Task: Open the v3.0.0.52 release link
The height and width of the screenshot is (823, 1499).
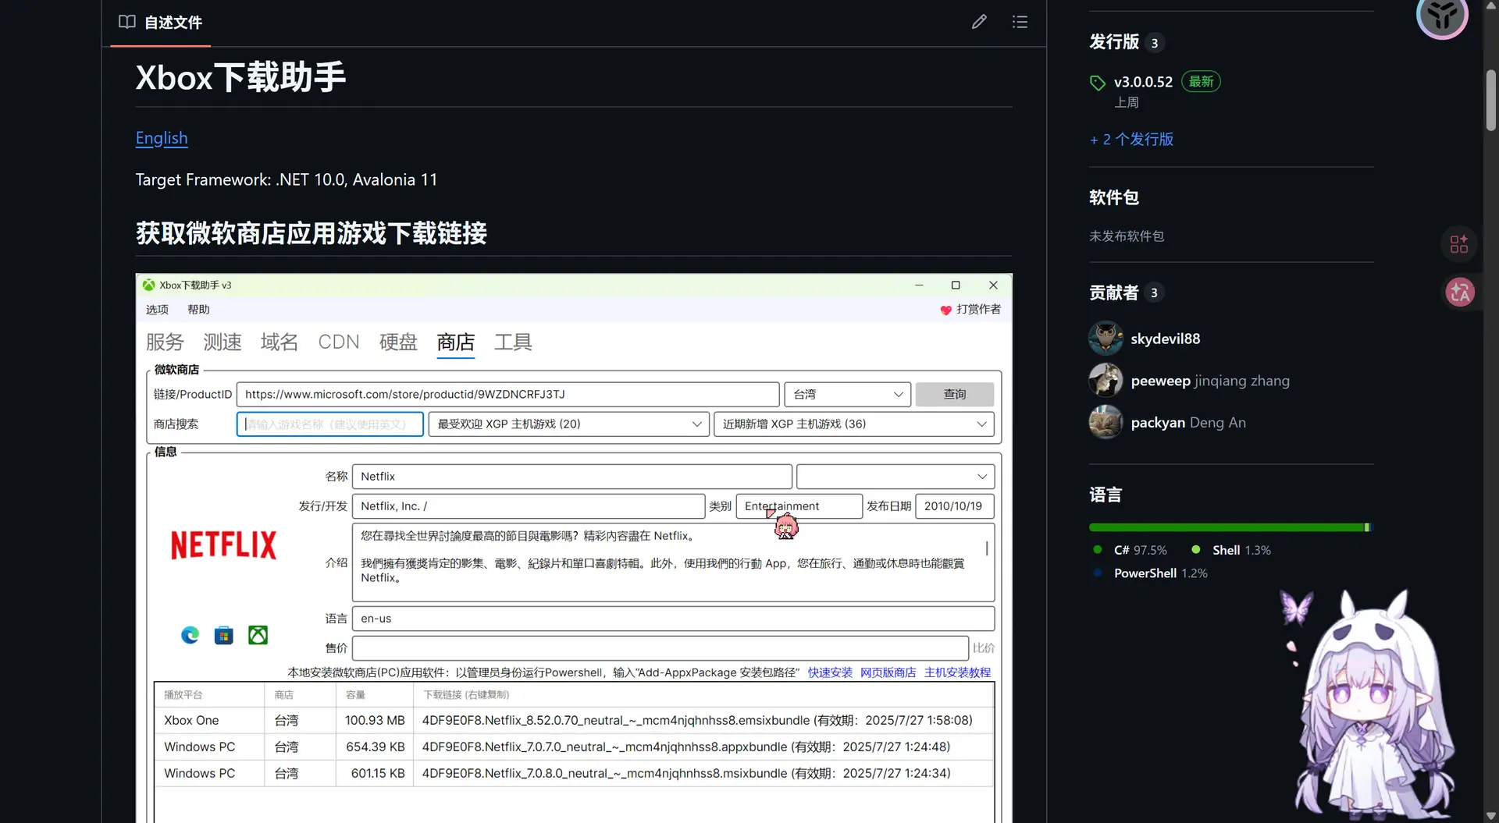Action: click(1143, 82)
